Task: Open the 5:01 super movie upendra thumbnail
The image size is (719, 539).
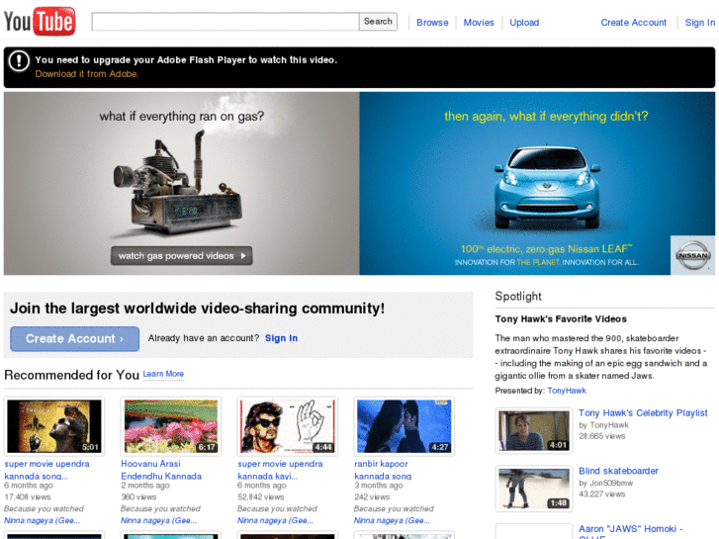Action: (54, 426)
